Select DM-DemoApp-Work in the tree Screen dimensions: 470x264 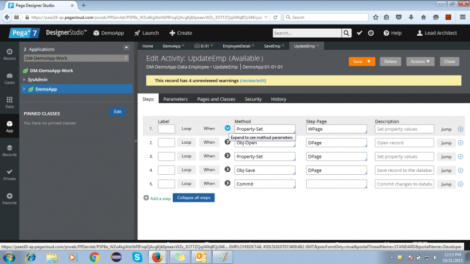click(x=52, y=70)
